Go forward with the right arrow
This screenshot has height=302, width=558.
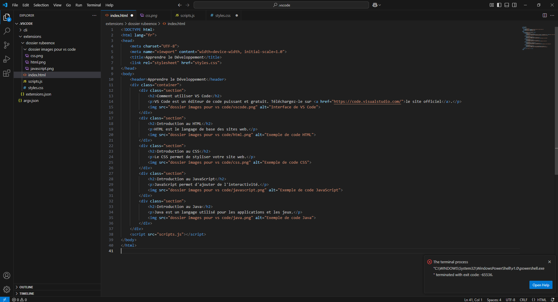pos(188,5)
